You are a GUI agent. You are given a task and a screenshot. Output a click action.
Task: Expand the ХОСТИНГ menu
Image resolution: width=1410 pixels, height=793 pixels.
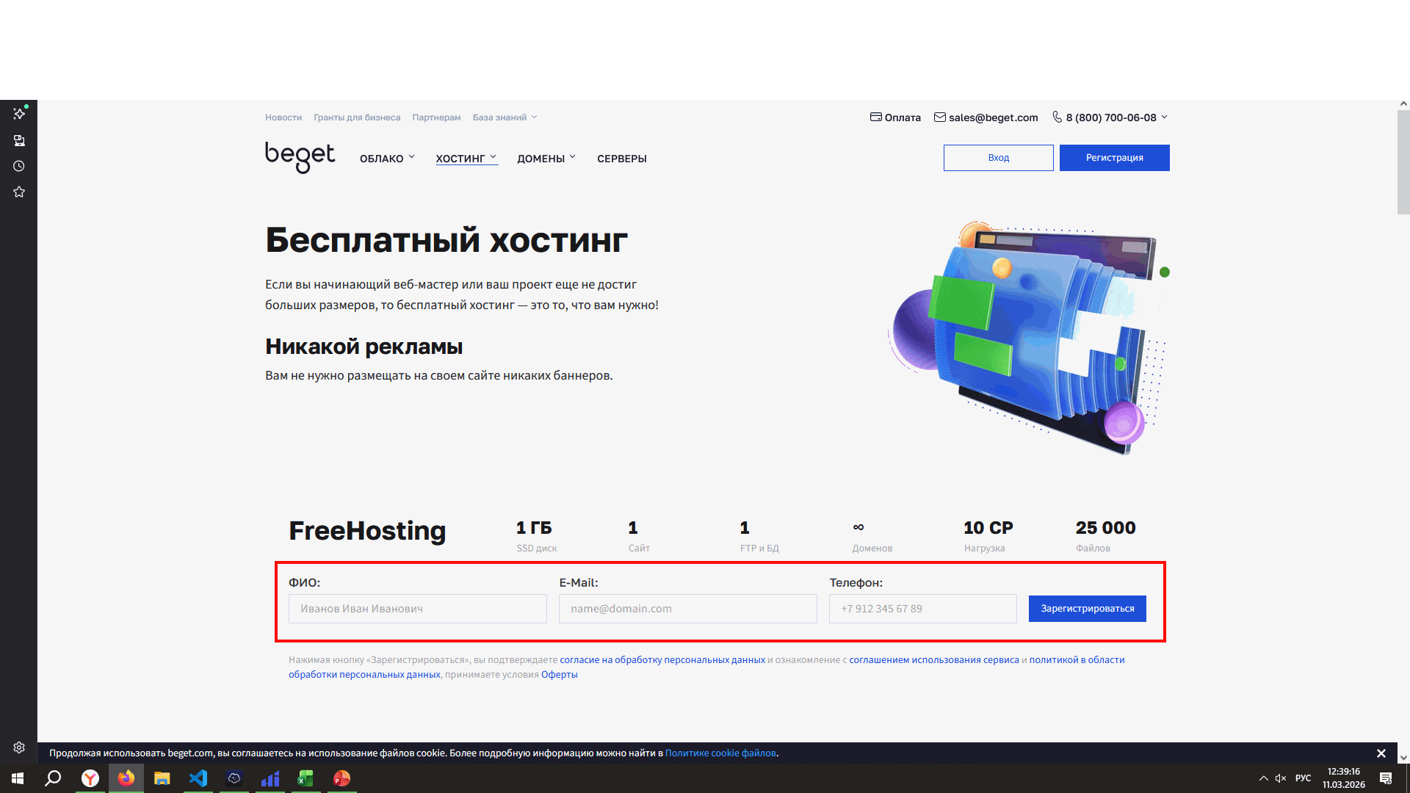coord(466,159)
